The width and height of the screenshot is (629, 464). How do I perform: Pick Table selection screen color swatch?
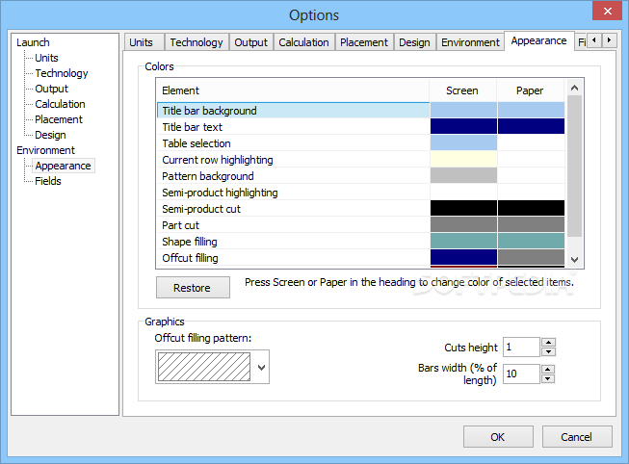point(463,142)
